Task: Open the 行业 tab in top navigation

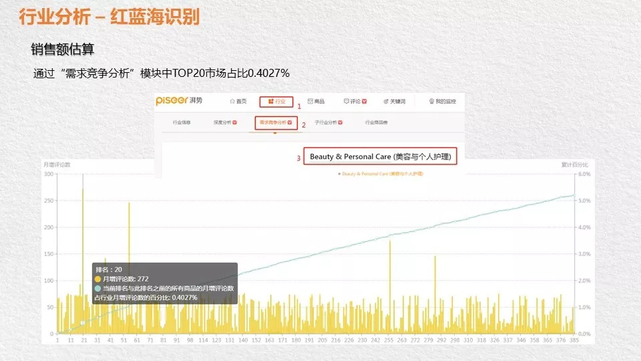Action: tap(276, 102)
